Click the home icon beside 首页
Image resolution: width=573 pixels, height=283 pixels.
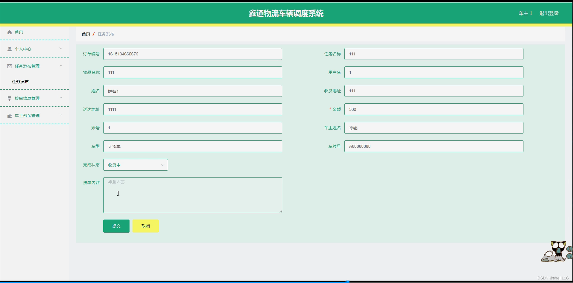click(x=9, y=32)
